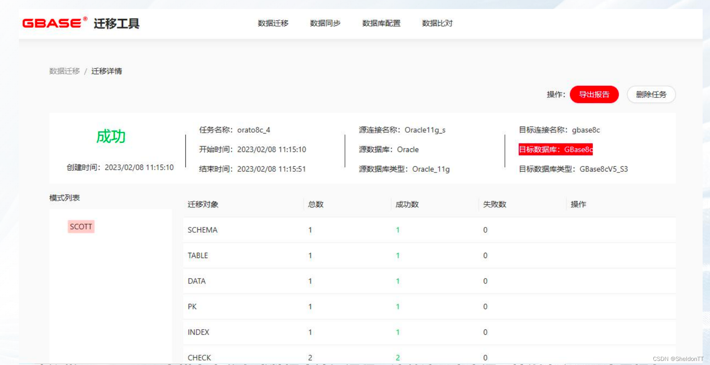Click total count in DATA row
The width and height of the screenshot is (710, 365).
[310, 281]
